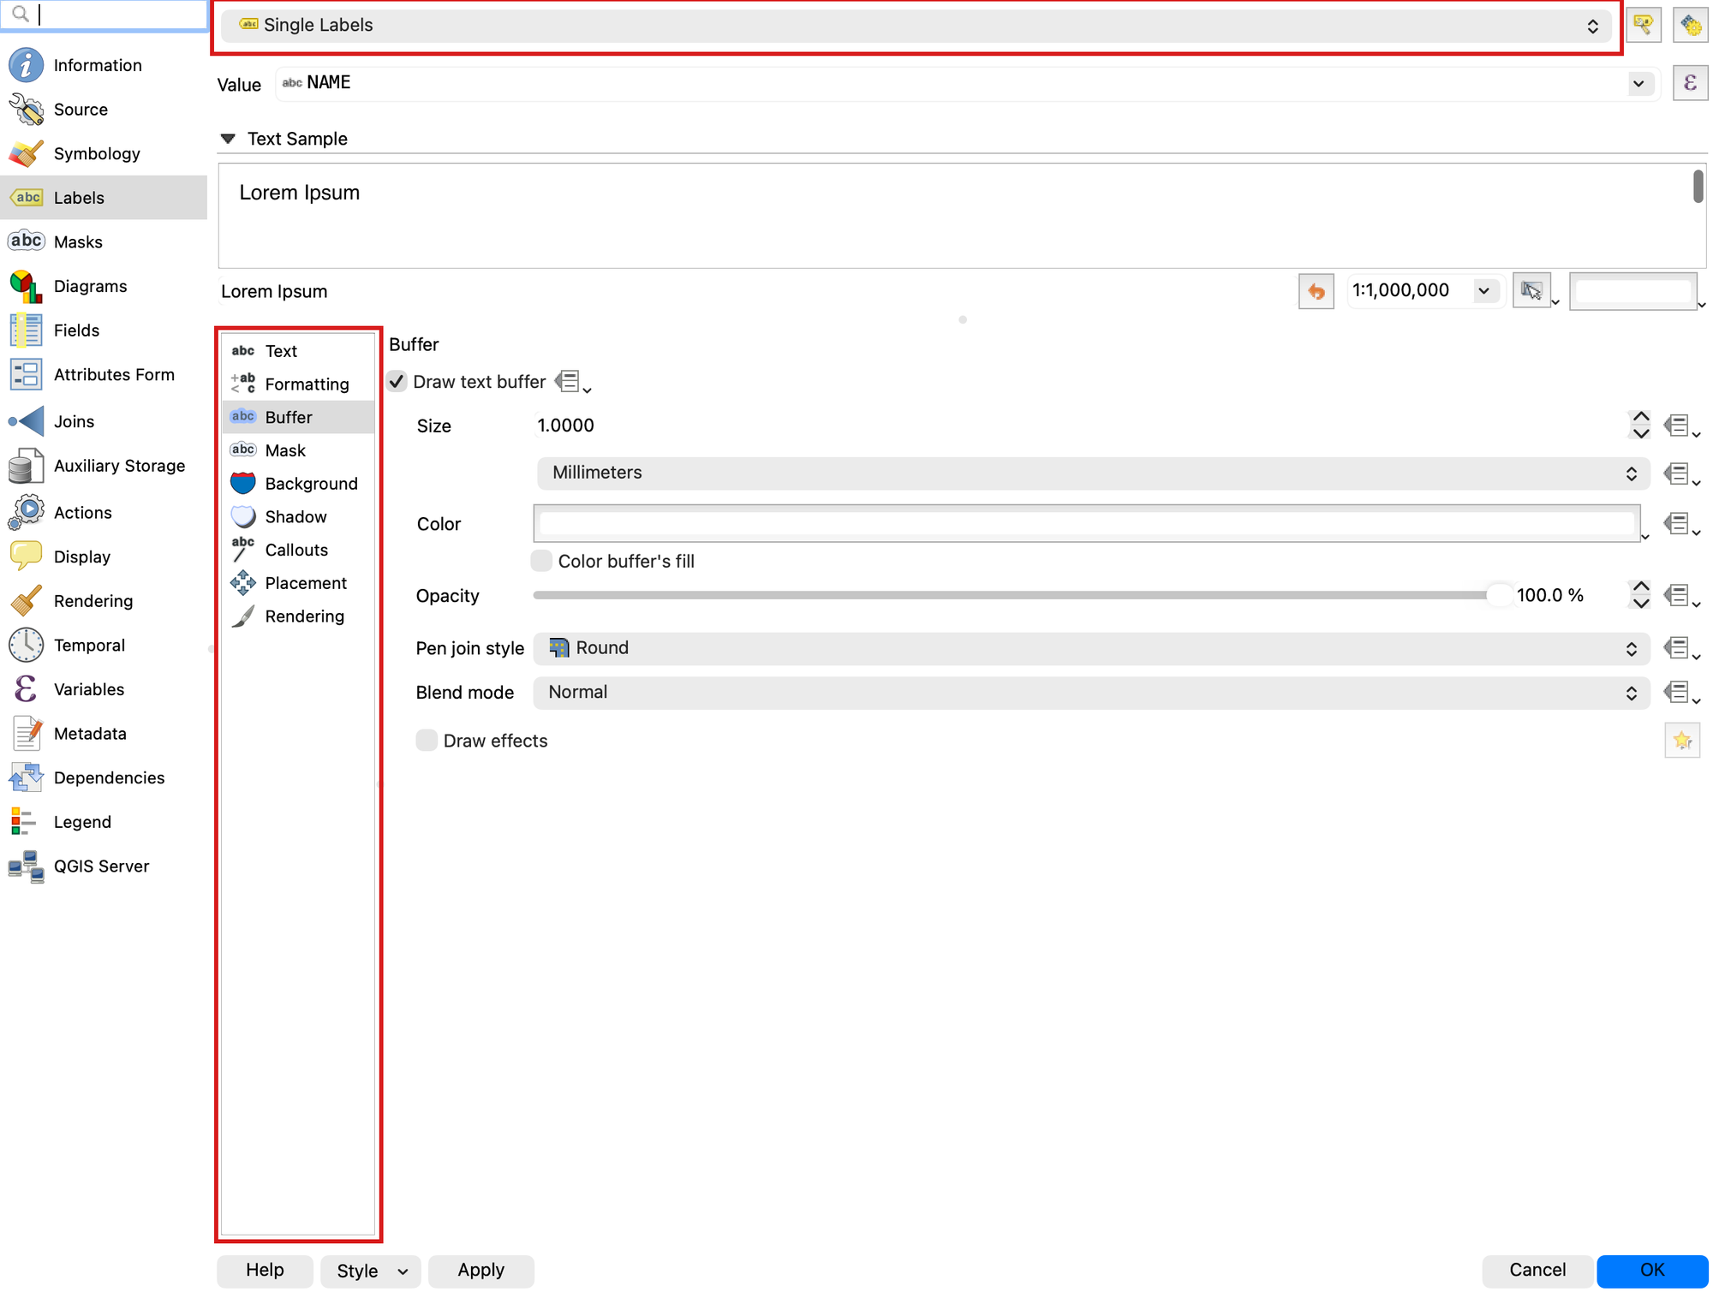Click the buffer Size value field
Screen dimensions: 1713x1298
tap(1077, 426)
